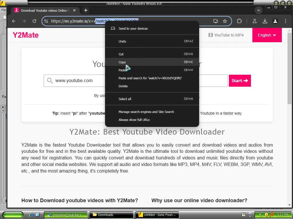Close the Download Youtube videos tab
This screenshot has width=293, height=219.
click(x=74, y=11)
